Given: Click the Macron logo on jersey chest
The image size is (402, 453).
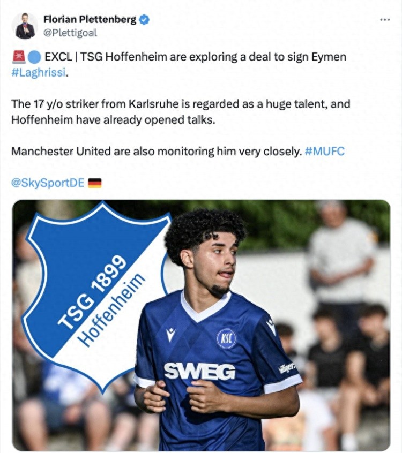Looking at the screenshot, I should click(x=170, y=334).
